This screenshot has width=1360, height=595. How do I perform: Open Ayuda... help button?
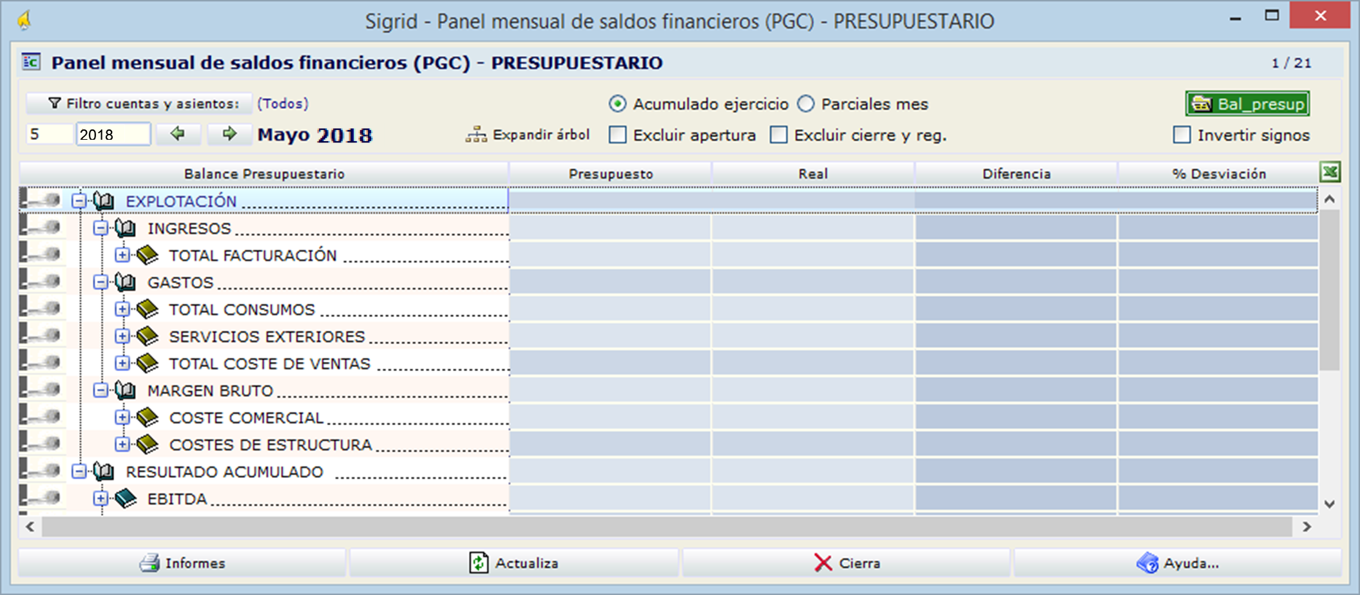1178,563
